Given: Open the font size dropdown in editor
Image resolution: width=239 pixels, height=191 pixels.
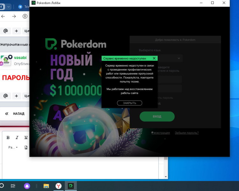Looking at the screenshot, I should [x=13, y=147].
